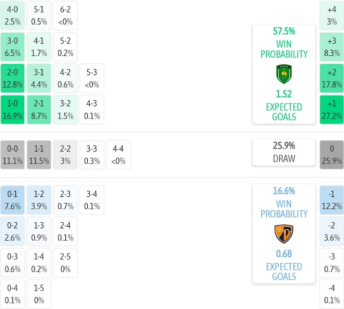
Task: Select the 2-0 score probability tile
Action: point(13,78)
